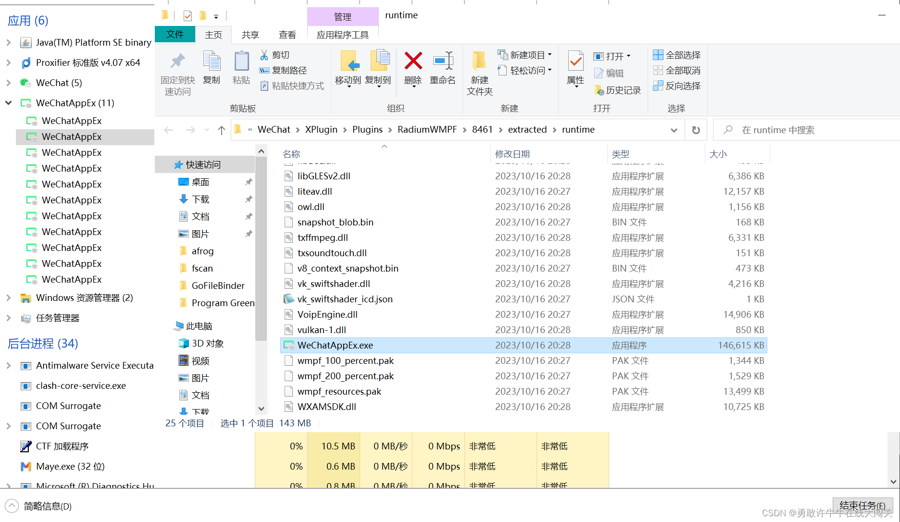
Task: Click Copy path (复制路径)
Action: click(x=283, y=71)
